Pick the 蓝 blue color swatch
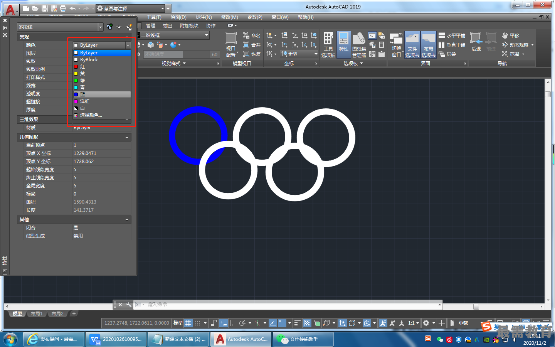The width and height of the screenshot is (555, 347). 76,94
